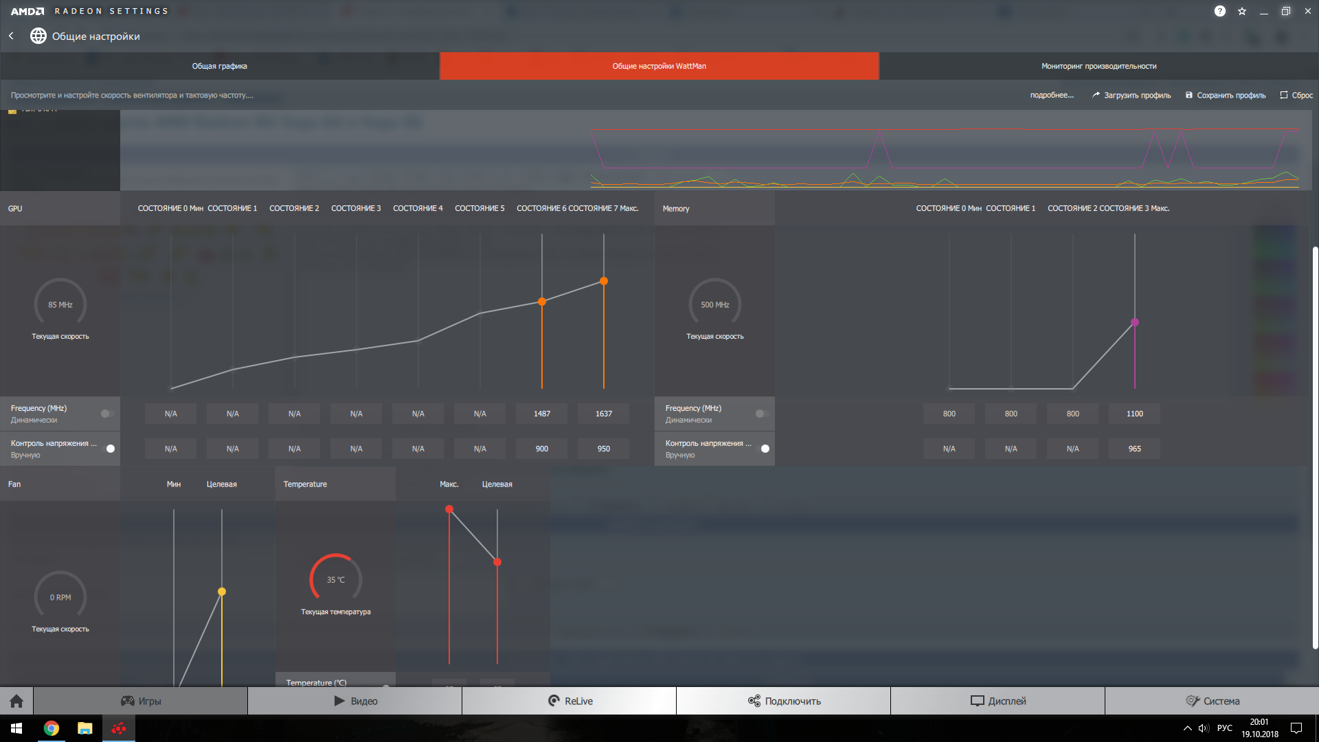Toggle Memory Frequency dynamic switch
The width and height of the screenshot is (1319, 742).
pos(761,414)
